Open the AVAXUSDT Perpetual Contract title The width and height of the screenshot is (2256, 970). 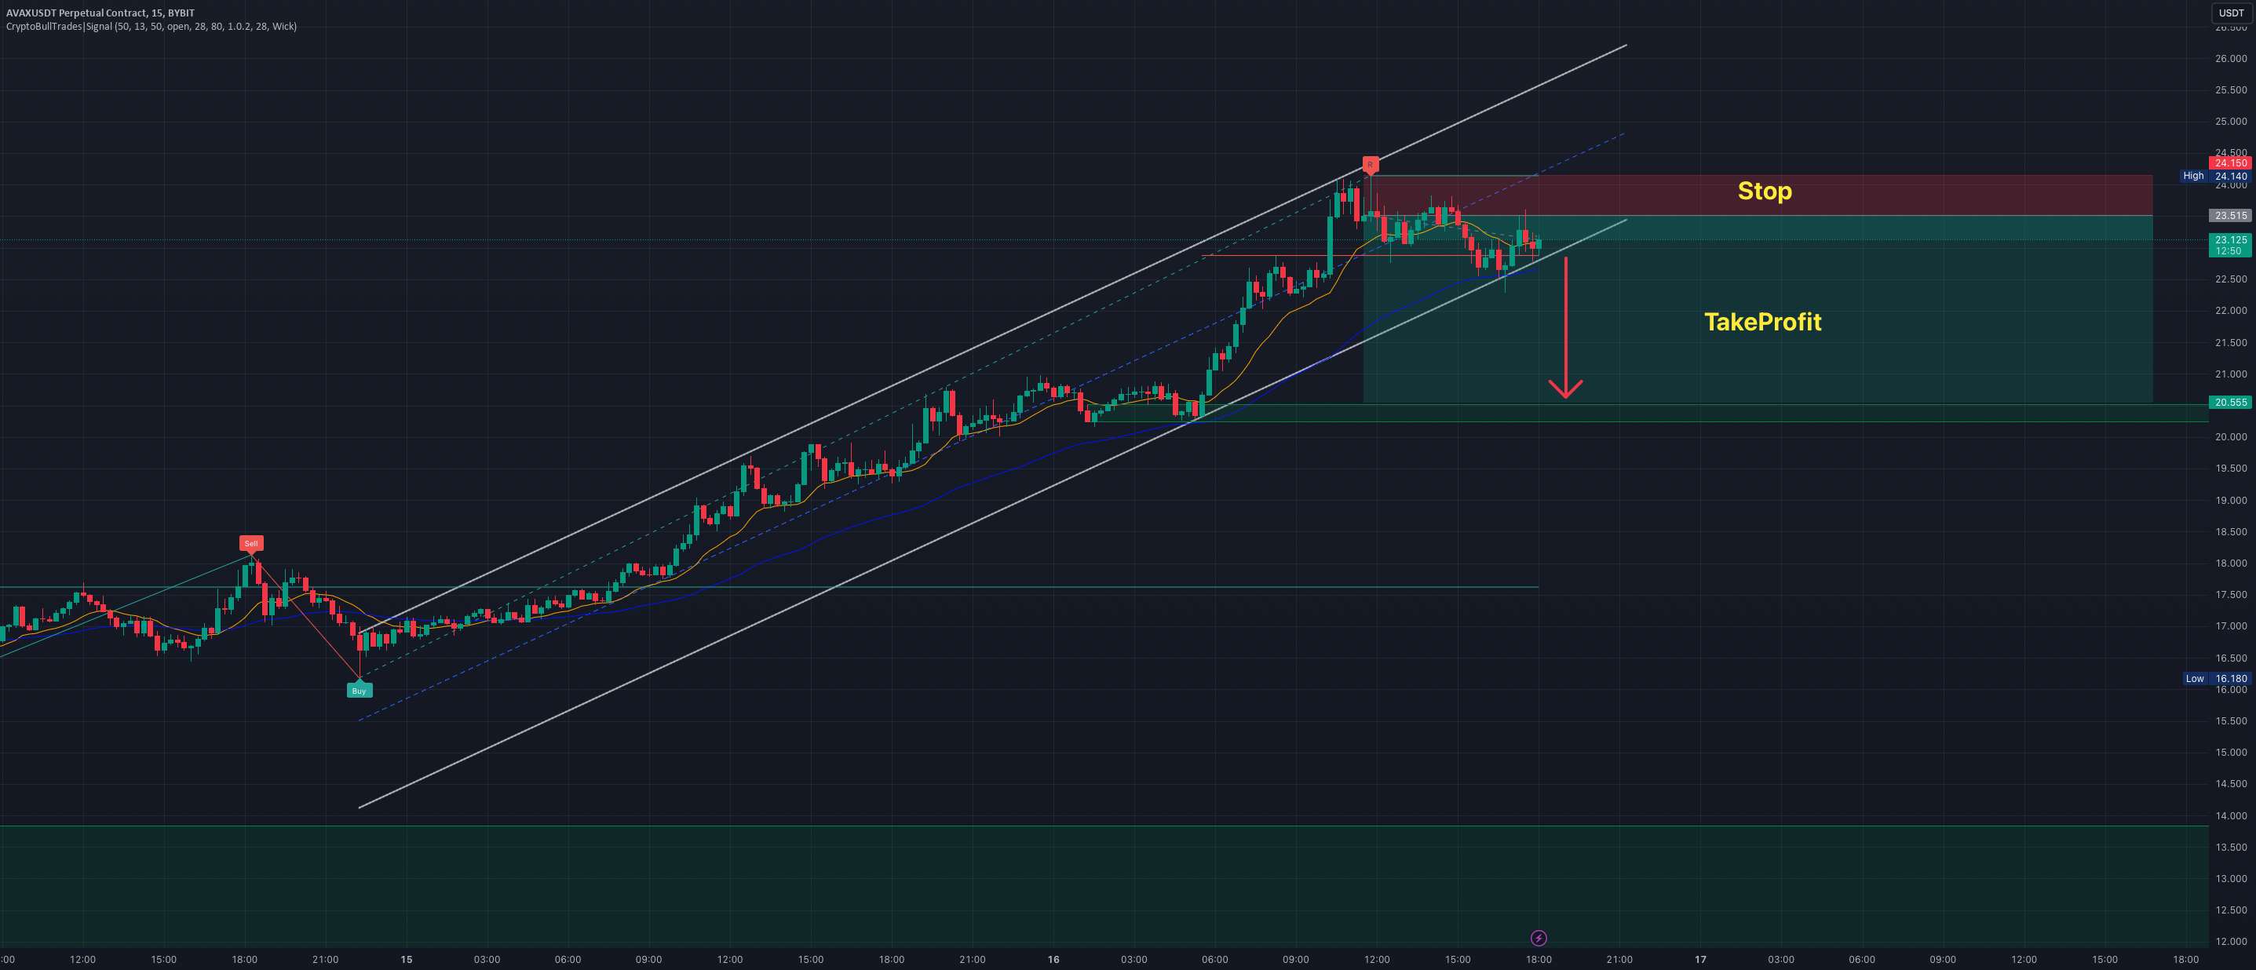point(100,13)
